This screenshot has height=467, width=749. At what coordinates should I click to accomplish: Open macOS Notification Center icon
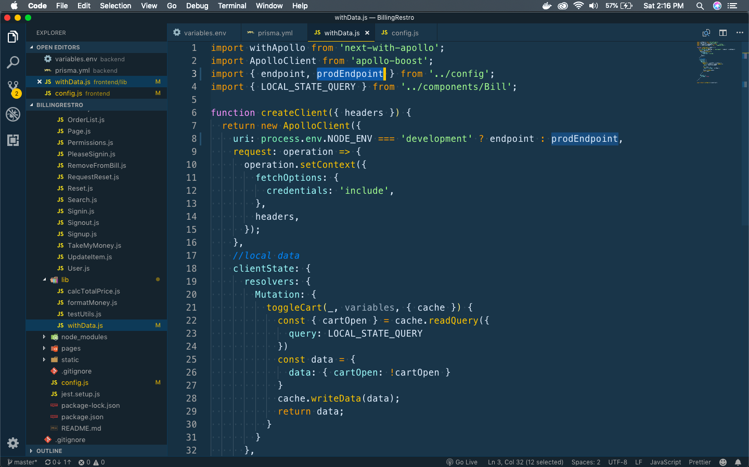[x=733, y=6]
